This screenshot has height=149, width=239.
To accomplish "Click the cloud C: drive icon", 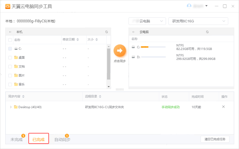I will coord(133,47).
